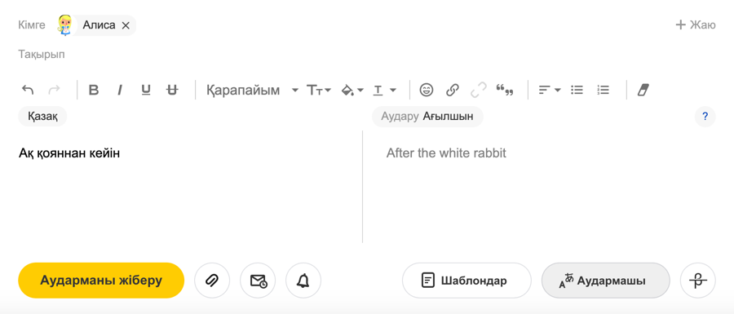
Task: Open the Қарапайым font dropdown
Action: [x=252, y=90]
